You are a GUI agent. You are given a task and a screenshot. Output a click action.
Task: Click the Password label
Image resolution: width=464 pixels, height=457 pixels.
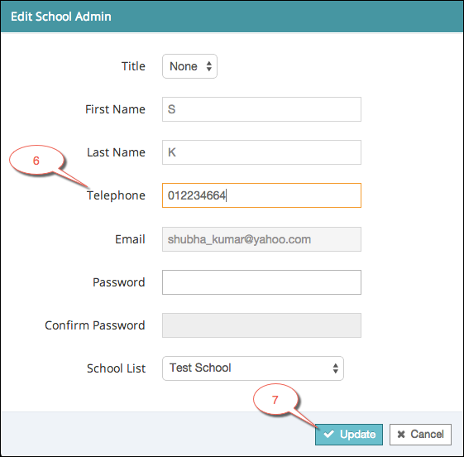[x=119, y=282]
